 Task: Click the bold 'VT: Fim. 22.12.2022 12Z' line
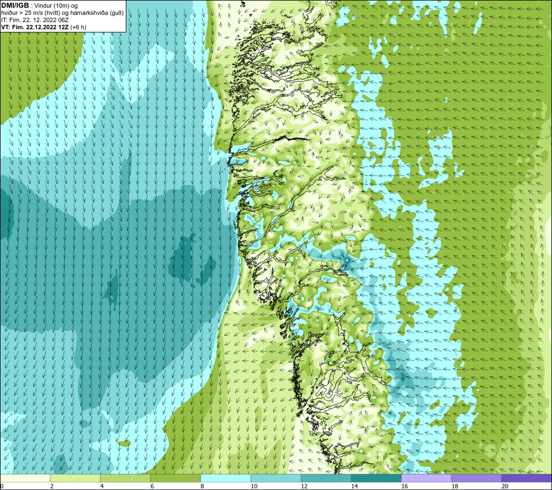(x=35, y=27)
